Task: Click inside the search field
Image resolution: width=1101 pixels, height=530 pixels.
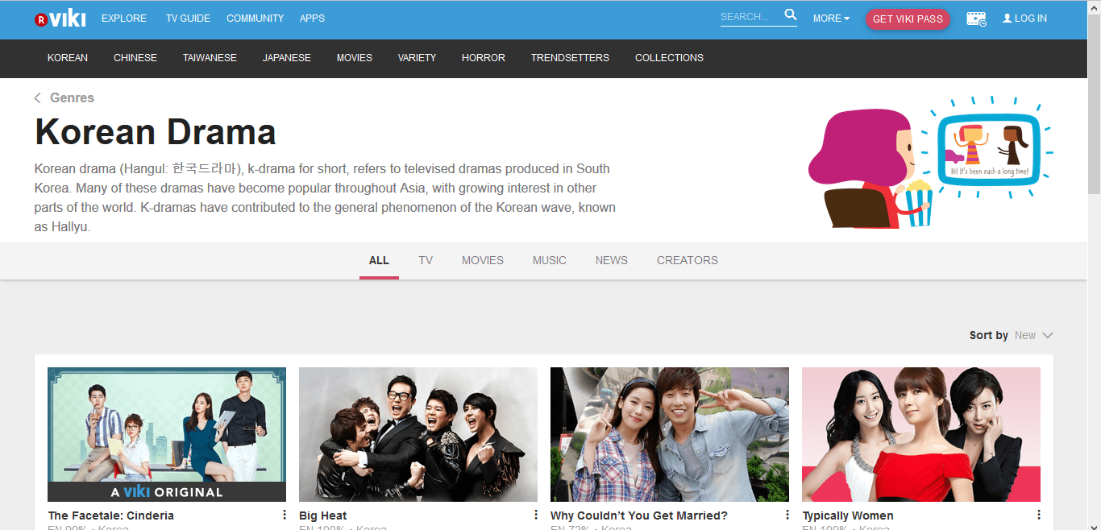Action: click(750, 17)
